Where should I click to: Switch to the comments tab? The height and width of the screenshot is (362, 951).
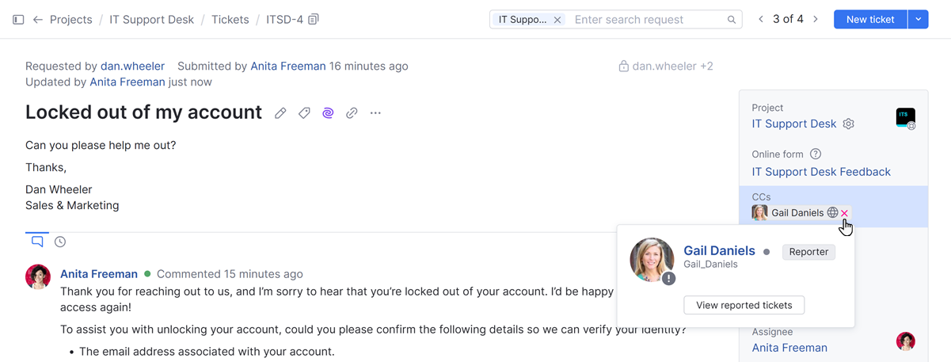click(x=37, y=242)
